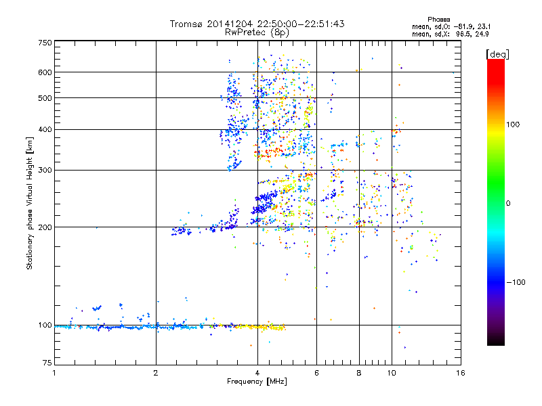Click the x-axis tick label '8'
Image resolution: width=542 pixels, height=406 pixels.
point(359,373)
